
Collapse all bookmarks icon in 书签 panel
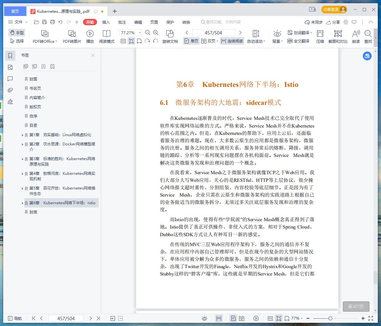coord(35,66)
